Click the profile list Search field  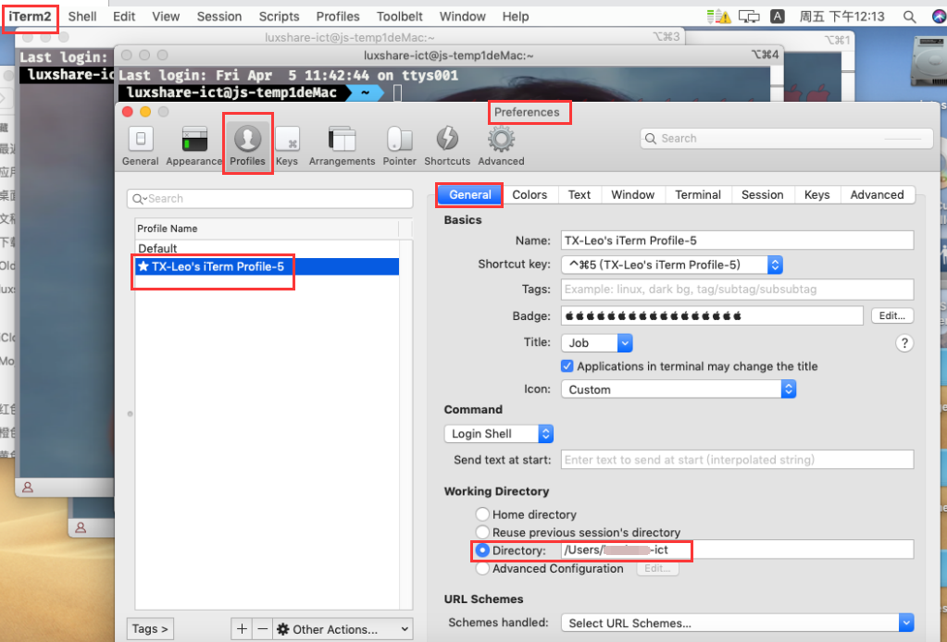[270, 199]
